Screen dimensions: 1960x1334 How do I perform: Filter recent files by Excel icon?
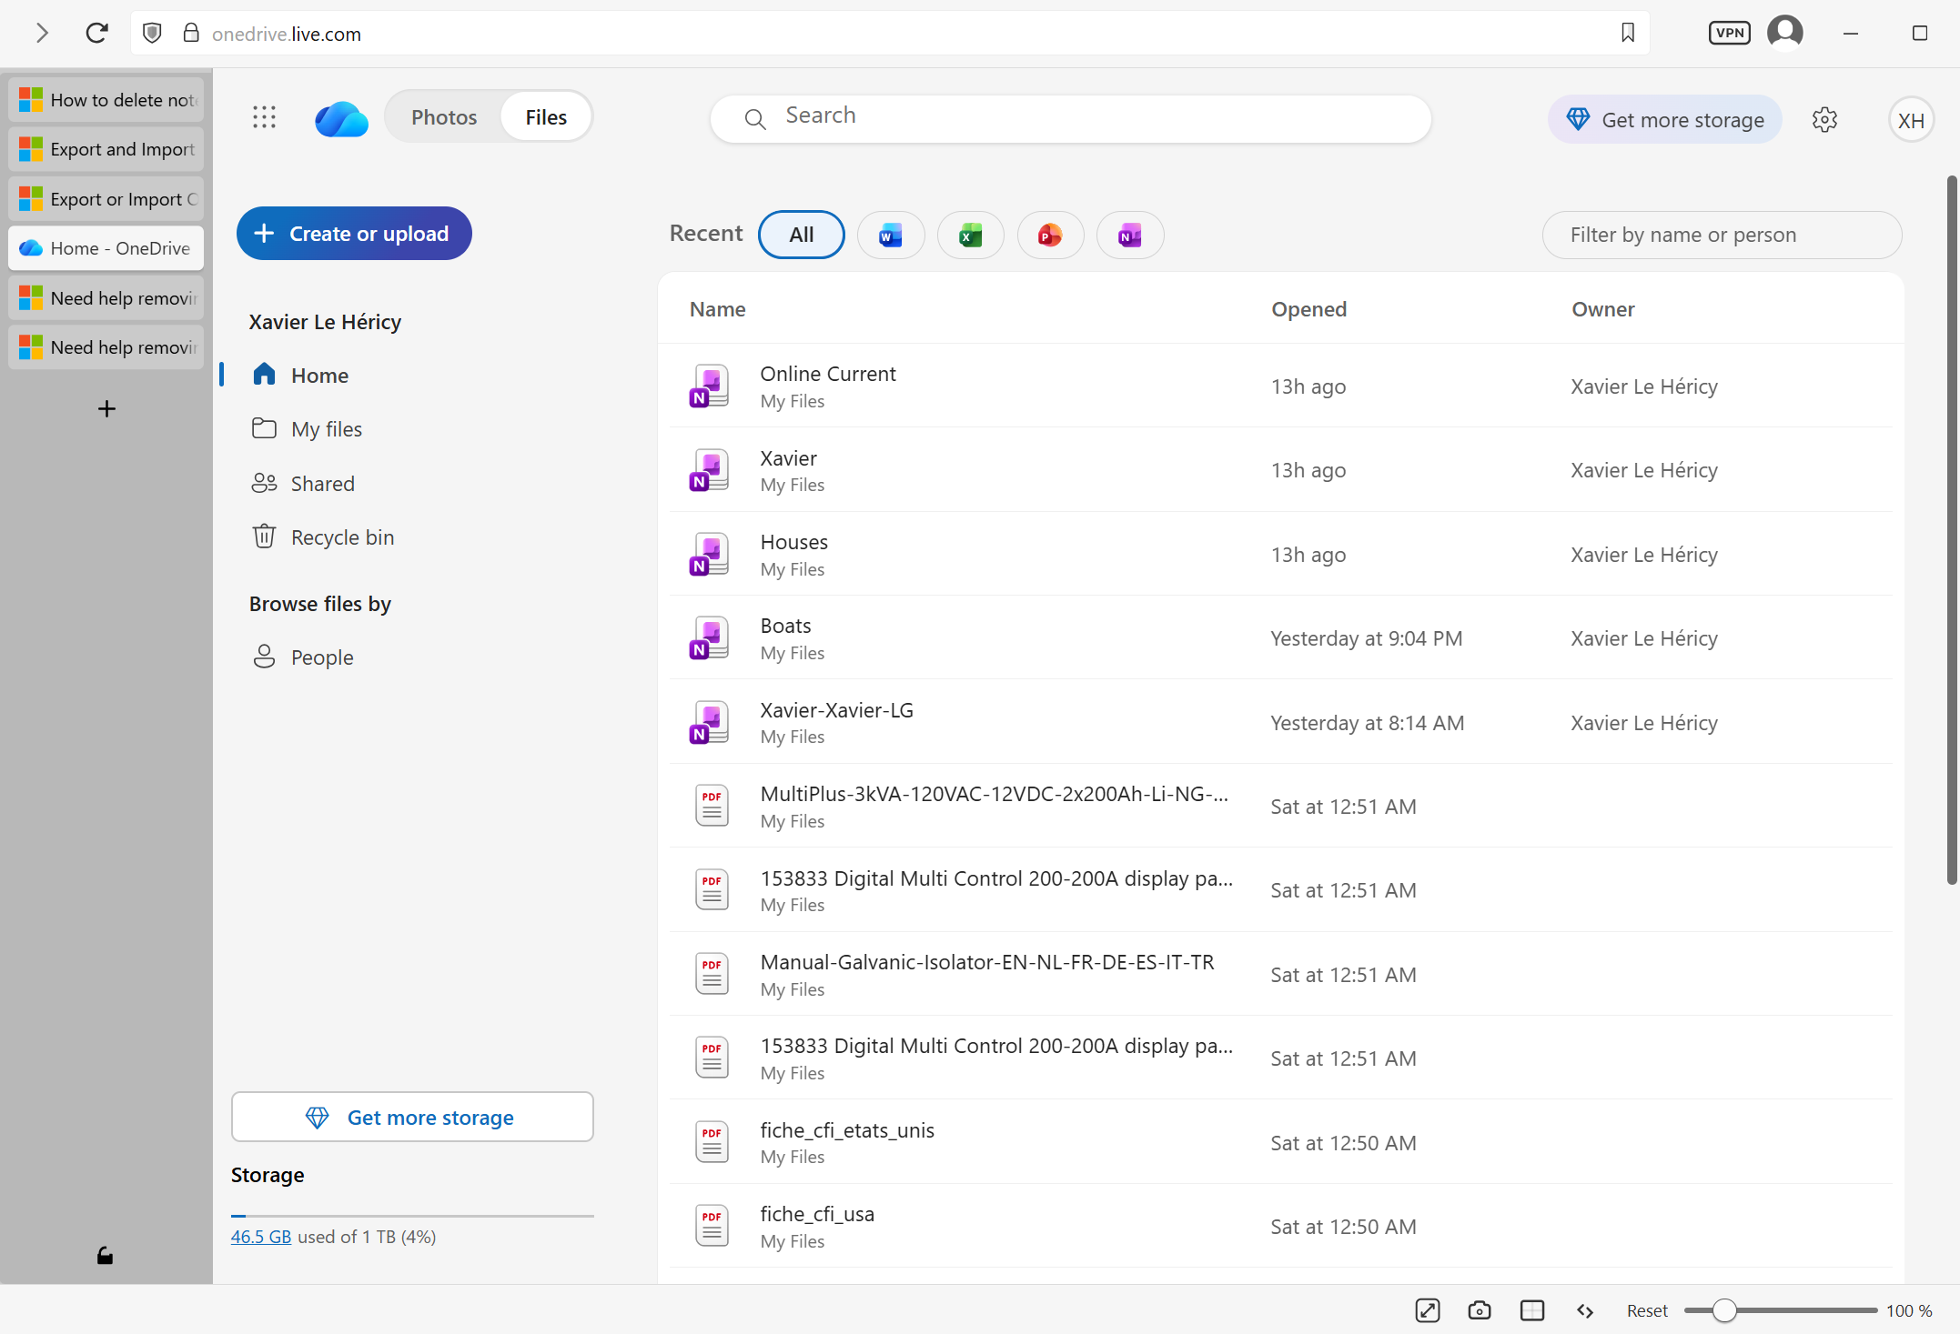[x=970, y=236]
